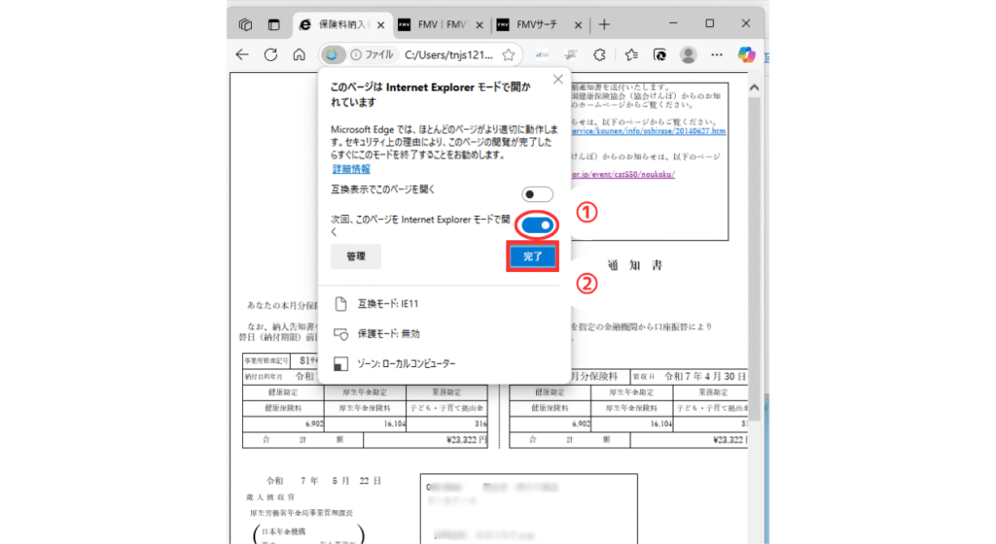This screenshot has width=996, height=544.
Task: Click the 管理 button
Action: (x=356, y=256)
